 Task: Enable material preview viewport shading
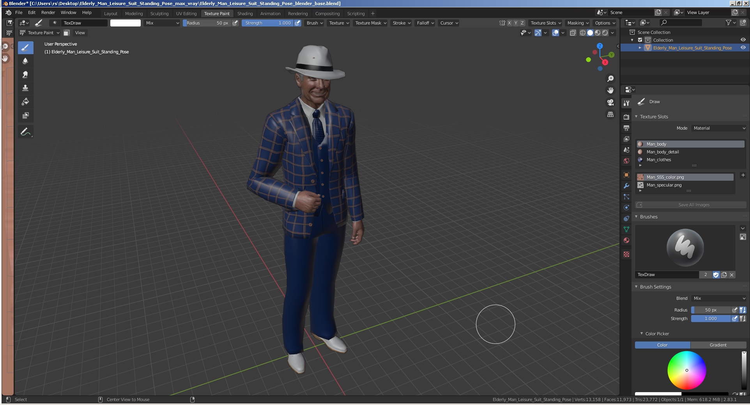point(598,33)
